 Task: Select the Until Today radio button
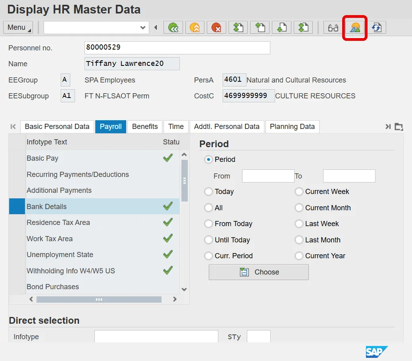(x=208, y=240)
